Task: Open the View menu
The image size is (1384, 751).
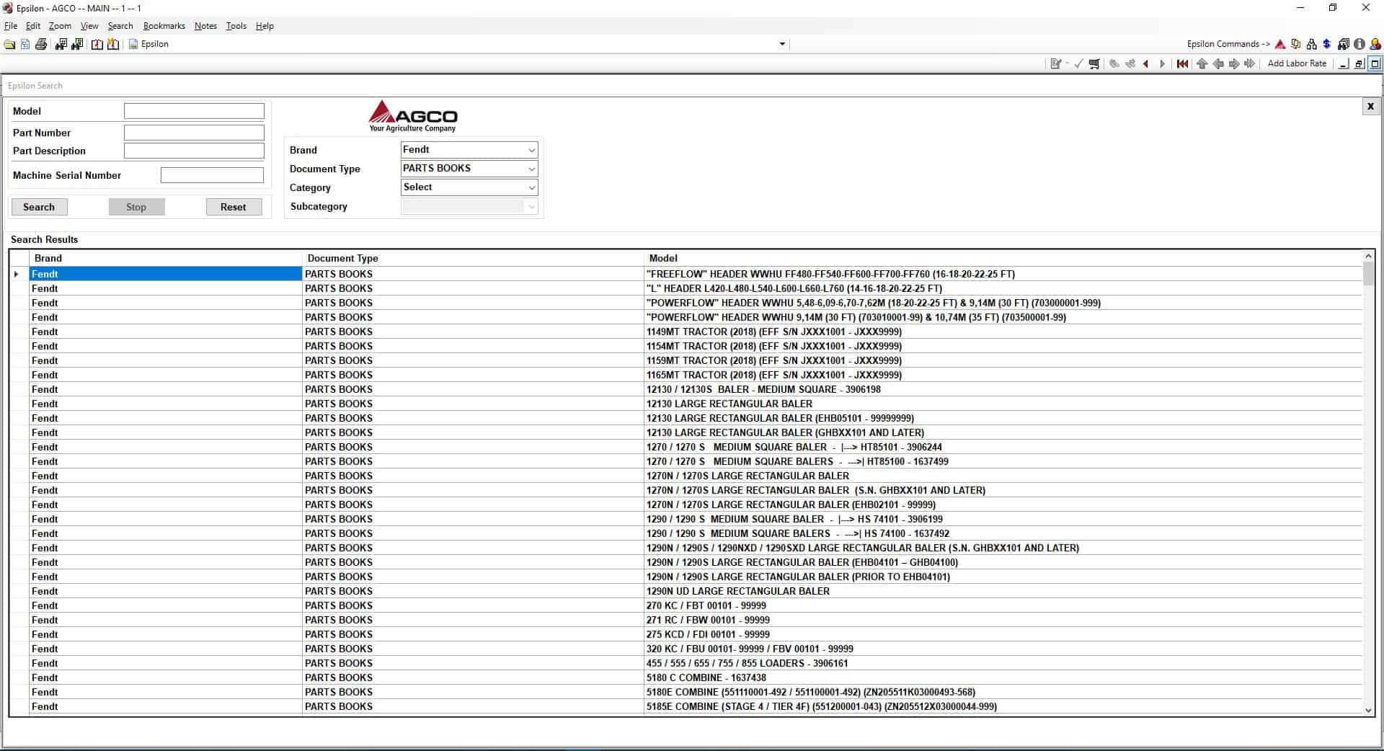Action: [89, 26]
